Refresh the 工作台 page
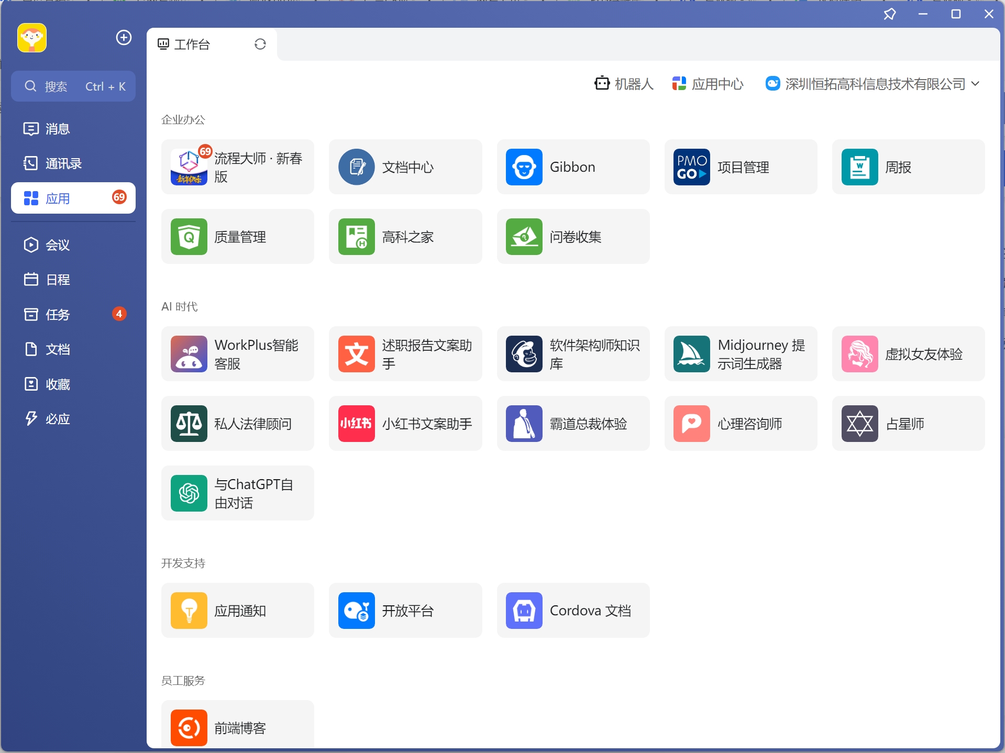This screenshot has width=1005, height=753. pyautogui.click(x=260, y=44)
